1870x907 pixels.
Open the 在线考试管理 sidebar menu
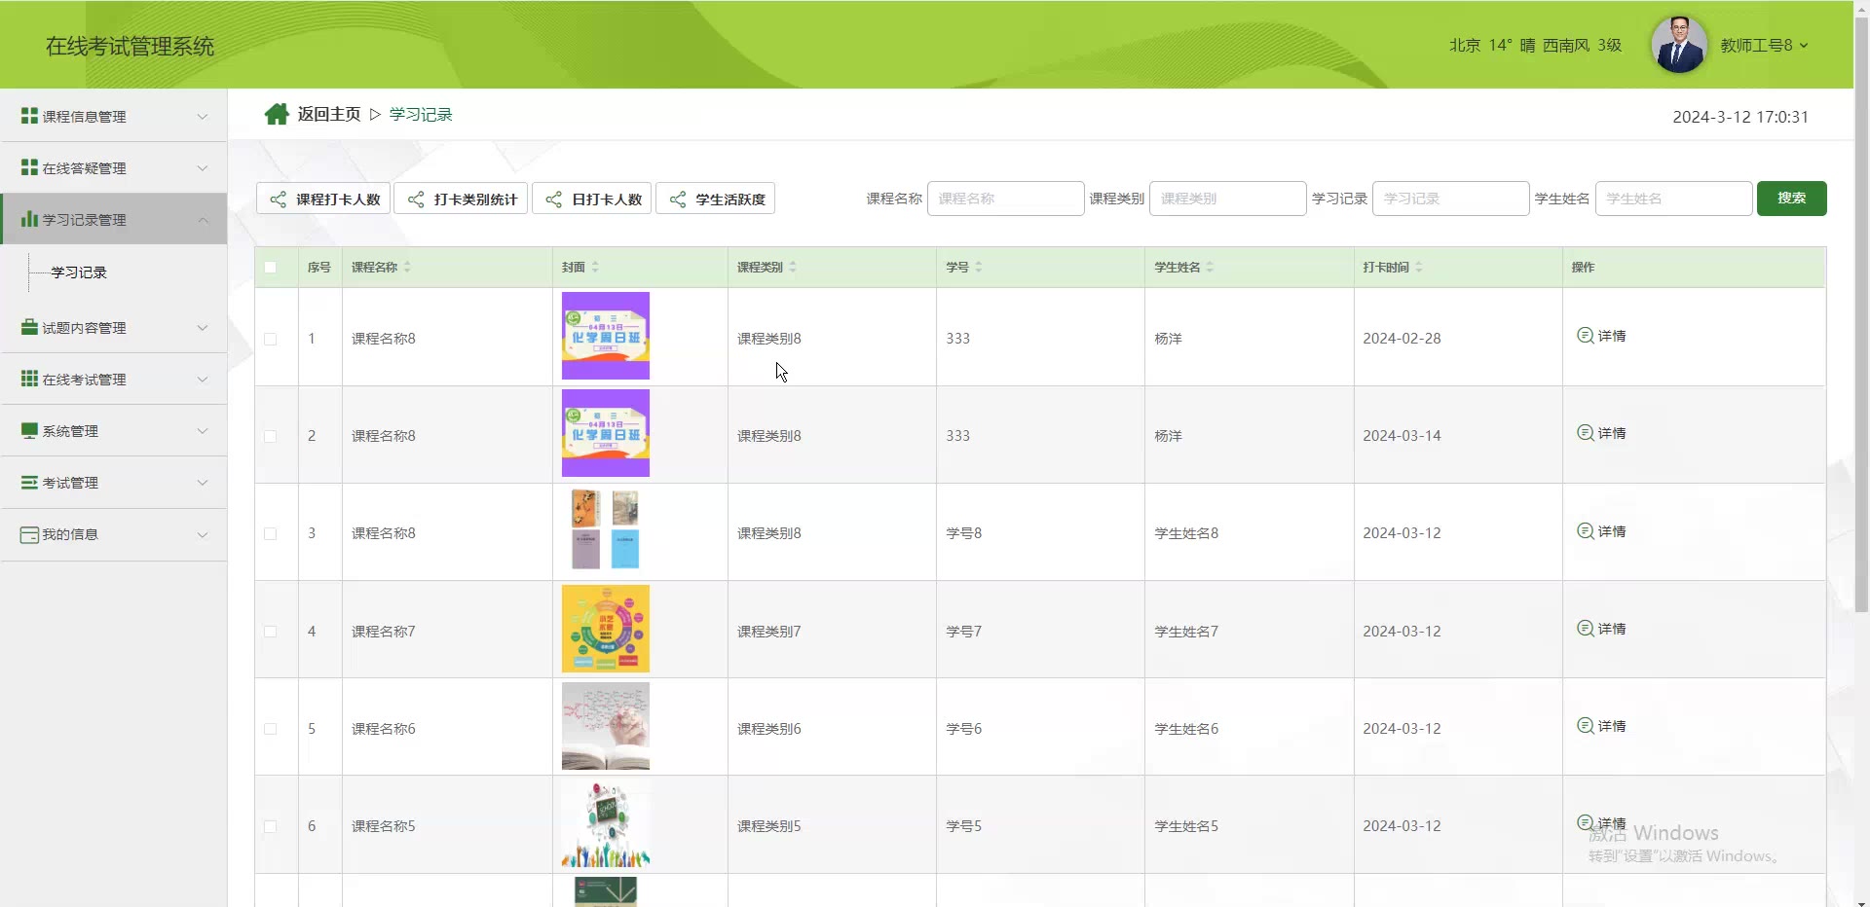114,380
